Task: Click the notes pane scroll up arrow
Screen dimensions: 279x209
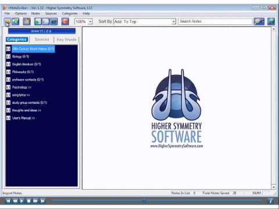Action: click(x=273, y=29)
